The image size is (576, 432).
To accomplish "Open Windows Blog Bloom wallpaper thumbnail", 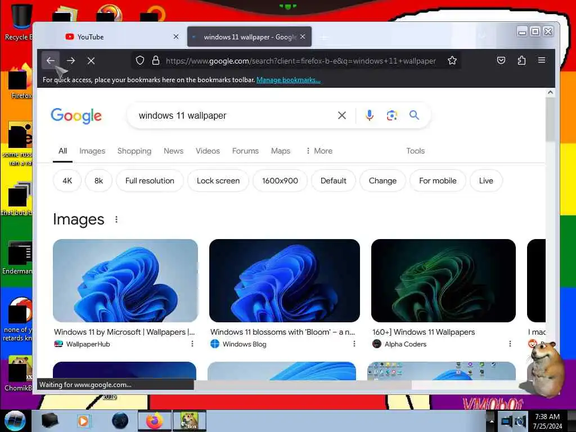I will pyautogui.click(x=284, y=281).
